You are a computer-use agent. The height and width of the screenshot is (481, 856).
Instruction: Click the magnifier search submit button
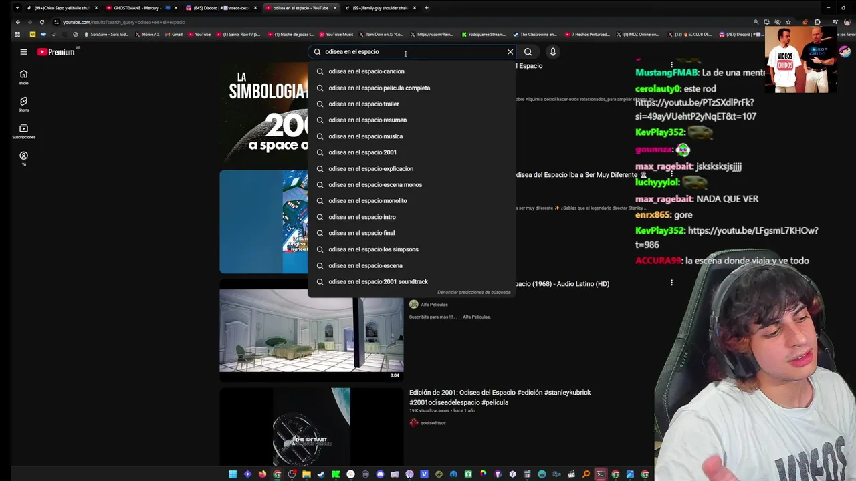click(x=528, y=51)
